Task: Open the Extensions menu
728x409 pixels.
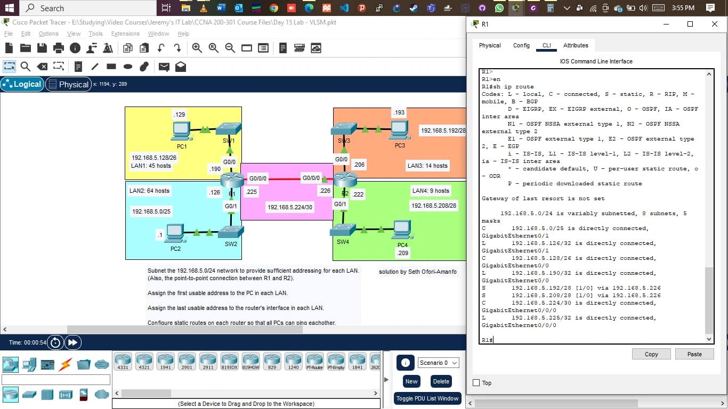Action: click(125, 34)
